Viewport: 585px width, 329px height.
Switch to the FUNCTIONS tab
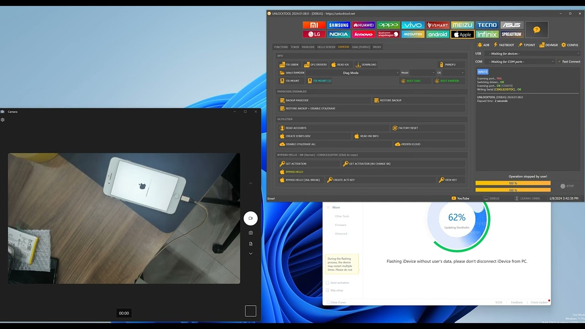click(x=281, y=47)
